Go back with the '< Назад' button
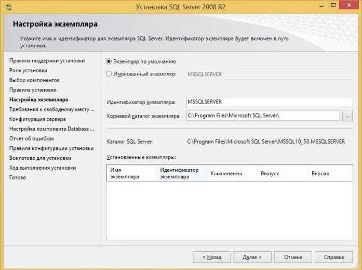The width and height of the screenshot is (362, 270). 212,257
